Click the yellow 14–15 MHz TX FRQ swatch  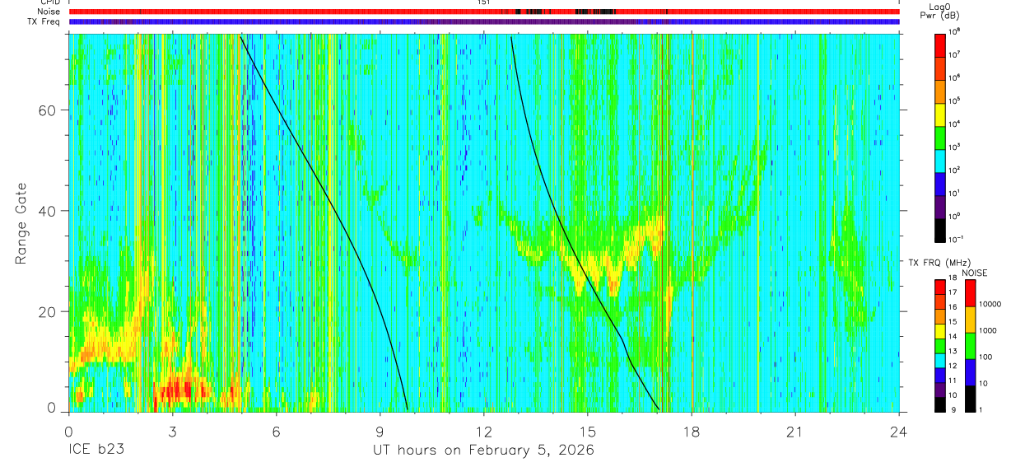coord(940,330)
